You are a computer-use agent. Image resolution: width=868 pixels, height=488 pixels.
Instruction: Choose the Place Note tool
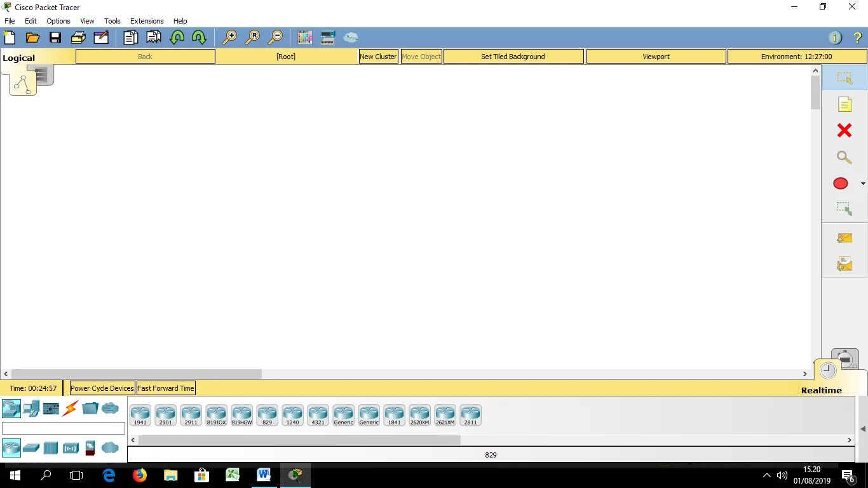pos(844,104)
